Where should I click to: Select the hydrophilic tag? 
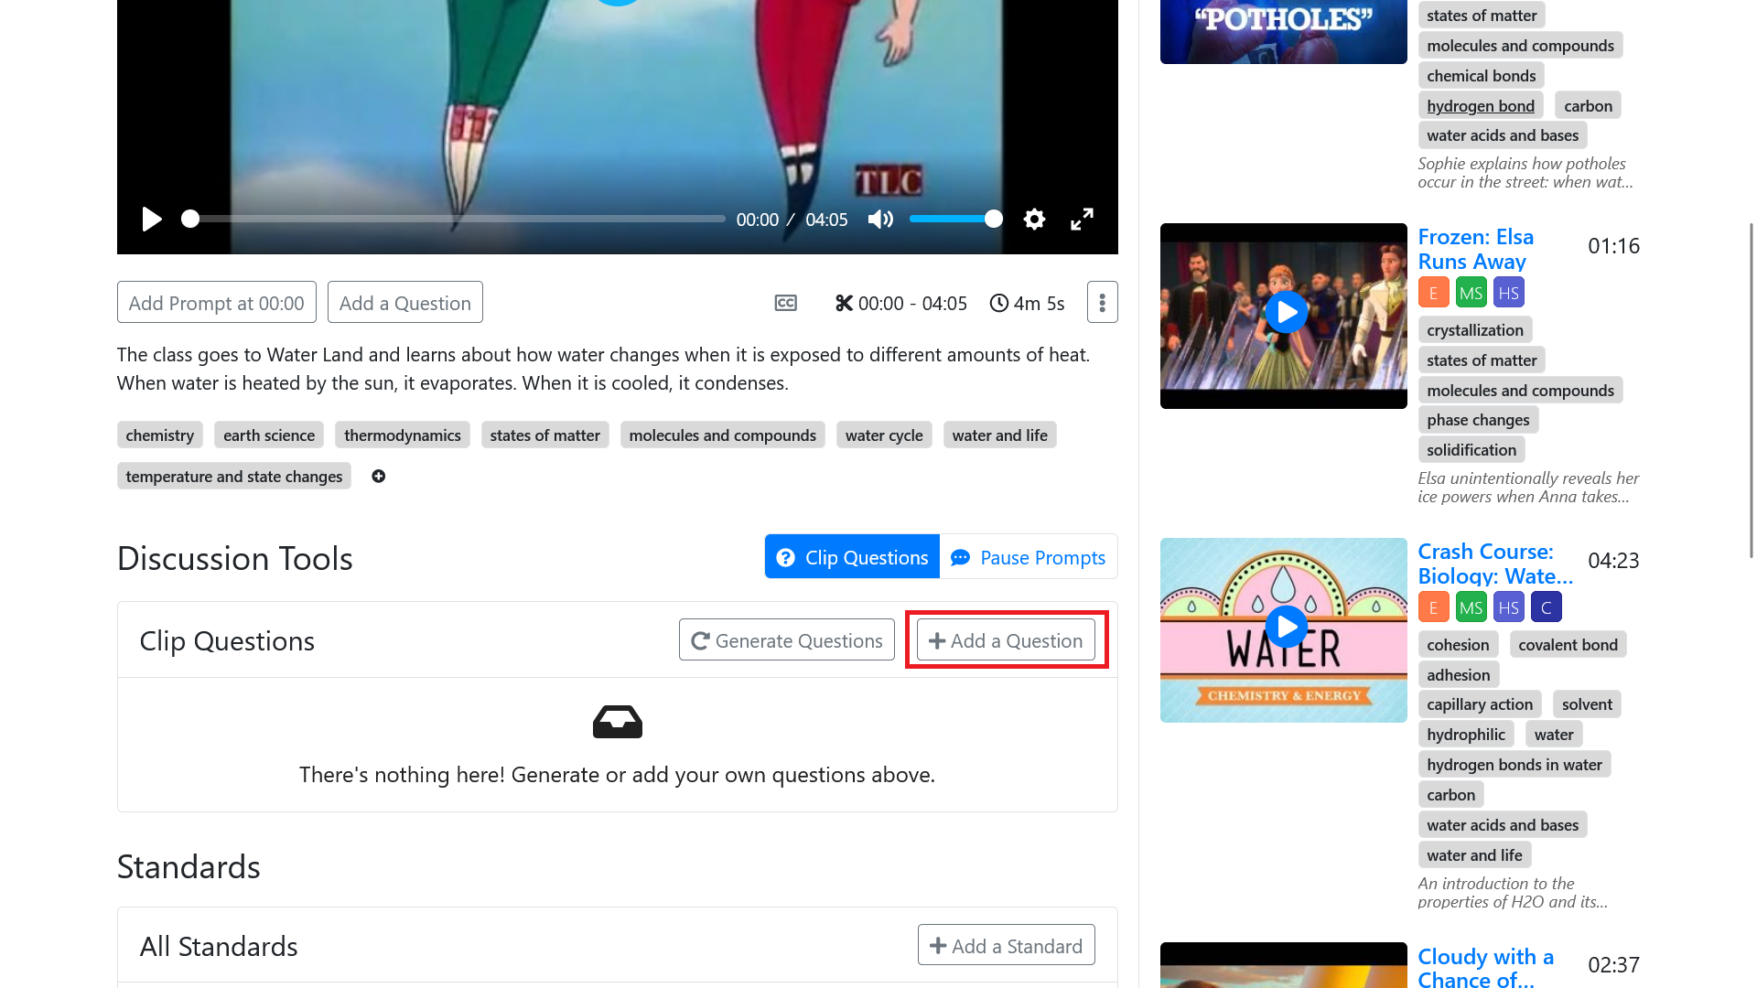point(1466,735)
